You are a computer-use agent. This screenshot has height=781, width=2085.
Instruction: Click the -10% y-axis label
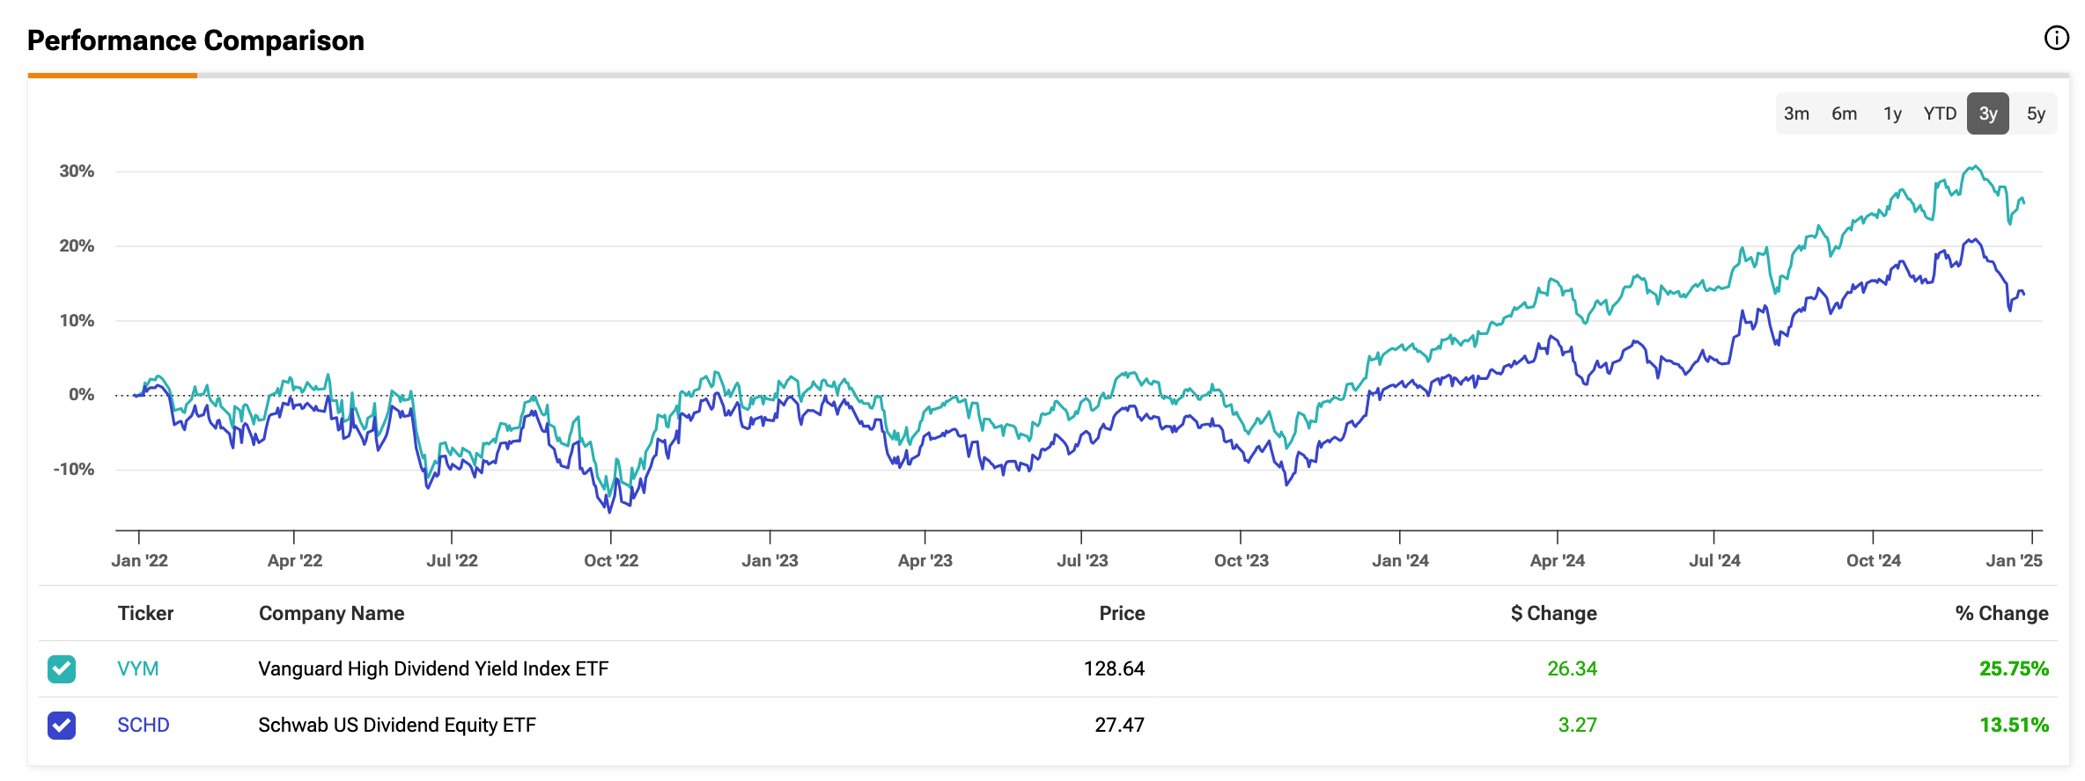[x=74, y=470]
